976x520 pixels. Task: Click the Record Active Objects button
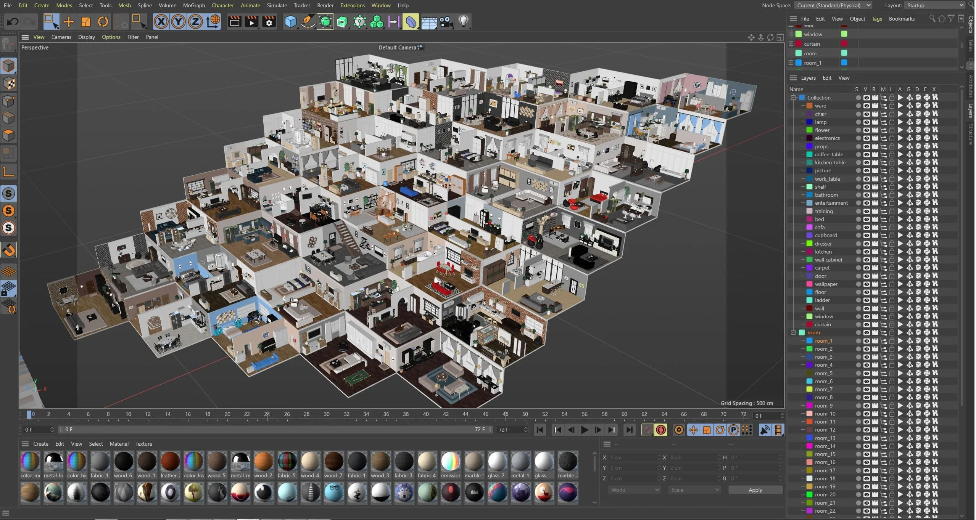(647, 430)
